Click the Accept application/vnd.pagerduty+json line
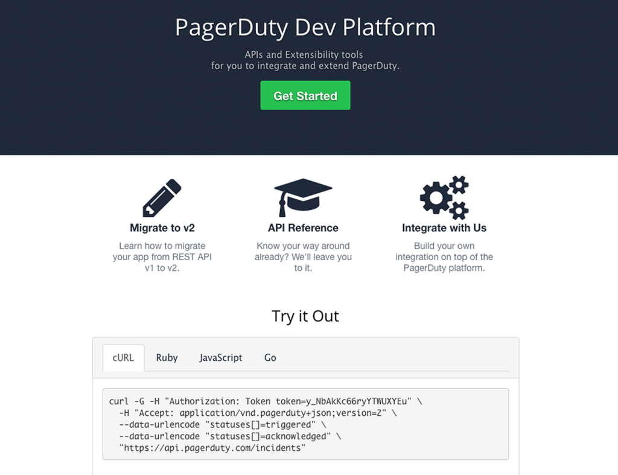 coord(258,413)
